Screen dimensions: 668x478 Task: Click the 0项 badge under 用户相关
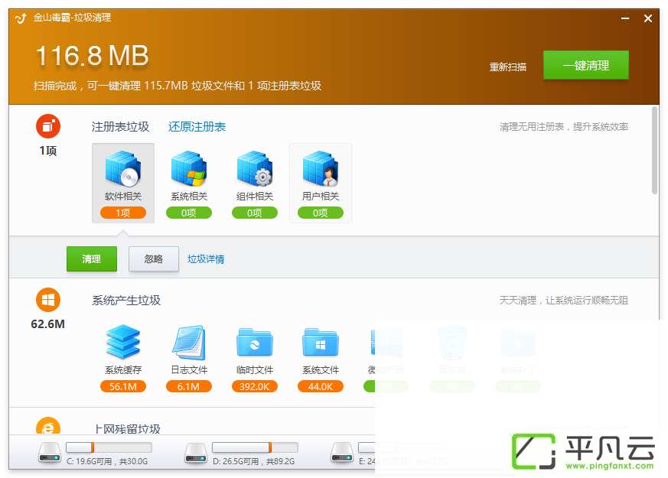321,213
